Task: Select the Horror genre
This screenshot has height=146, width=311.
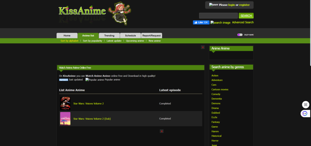Action: point(215,141)
